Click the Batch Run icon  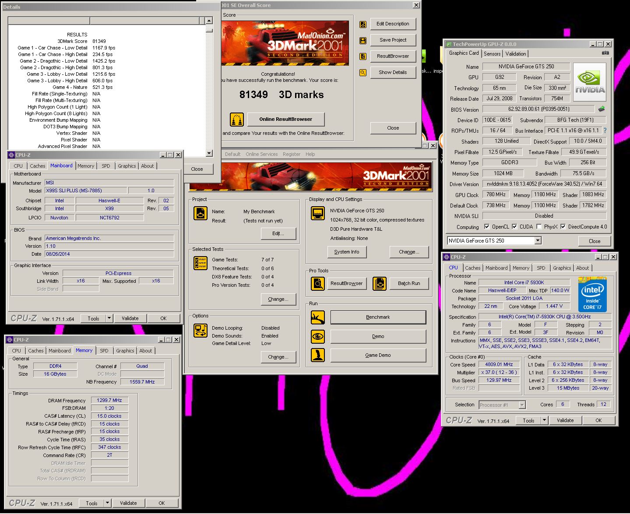coord(380,284)
